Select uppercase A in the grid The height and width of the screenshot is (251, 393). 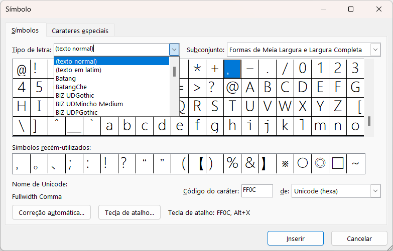point(250,88)
